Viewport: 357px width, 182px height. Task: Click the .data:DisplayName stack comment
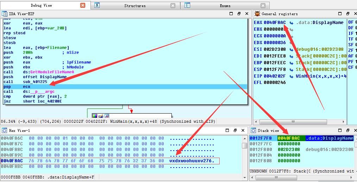pos(330,138)
